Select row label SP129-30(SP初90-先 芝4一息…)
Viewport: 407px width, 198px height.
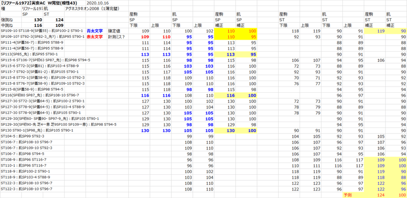[x=59, y=125]
